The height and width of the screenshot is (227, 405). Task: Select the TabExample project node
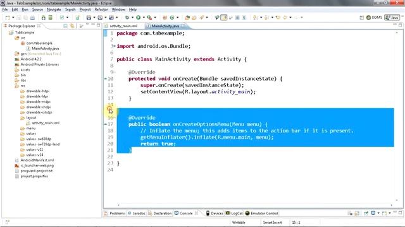tap(24, 32)
